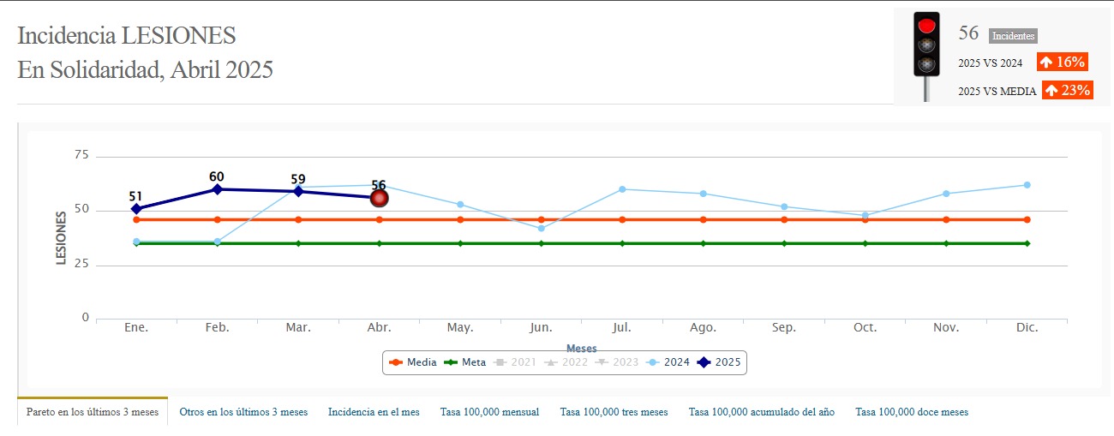Click the gray Incidentes label badge
This screenshot has height=436, width=1114.
(1013, 36)
